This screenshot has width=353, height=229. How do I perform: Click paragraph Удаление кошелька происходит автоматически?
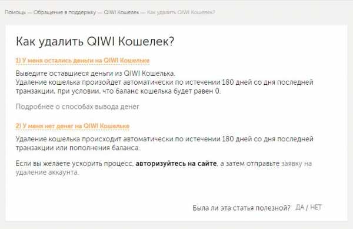coord(164,143)
